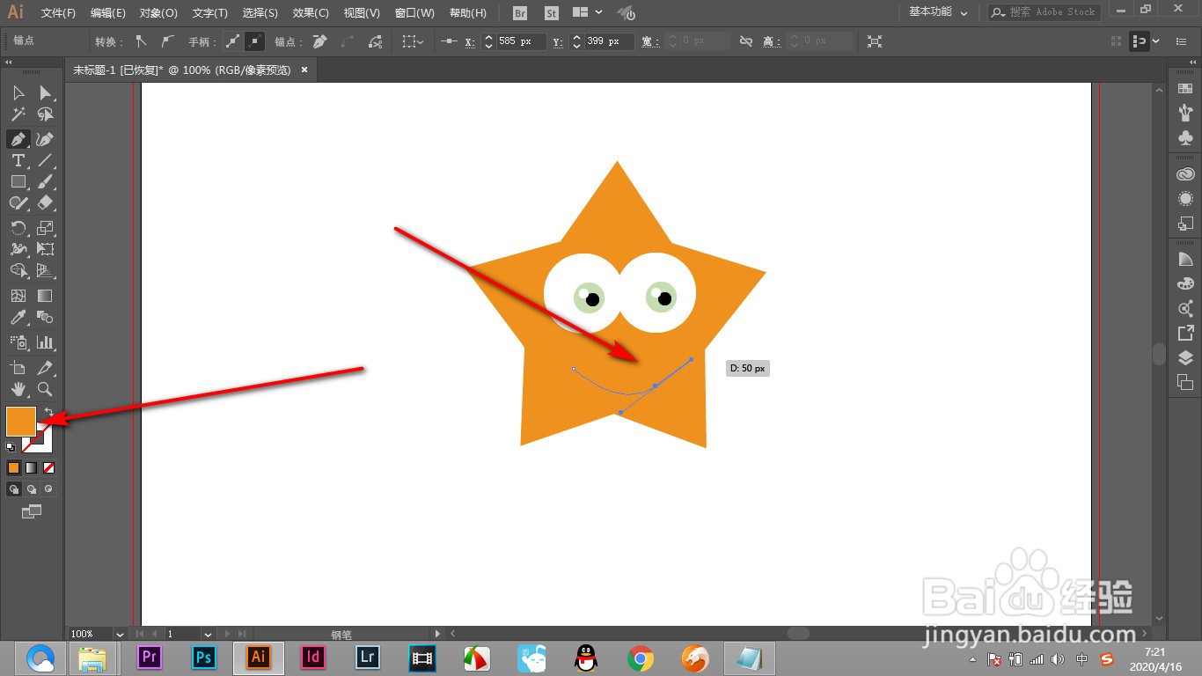
Task: Select the Column Graph tool
Action: click(x=45, y=342)
